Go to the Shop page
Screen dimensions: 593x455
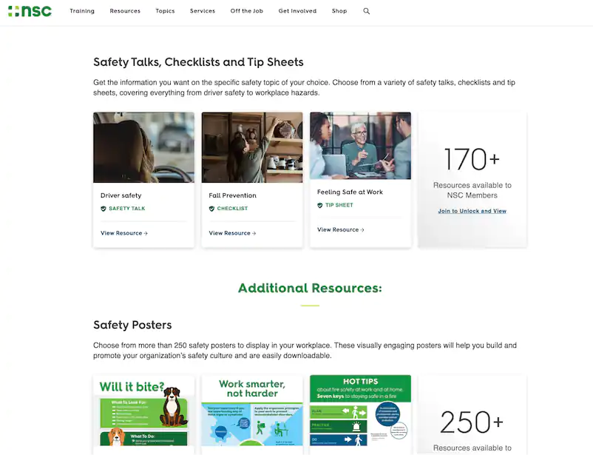tap(339, 12)
